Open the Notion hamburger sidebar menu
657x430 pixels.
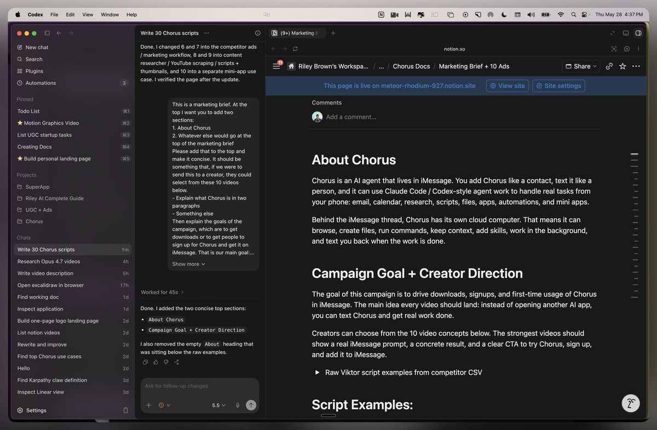point(276,66)
